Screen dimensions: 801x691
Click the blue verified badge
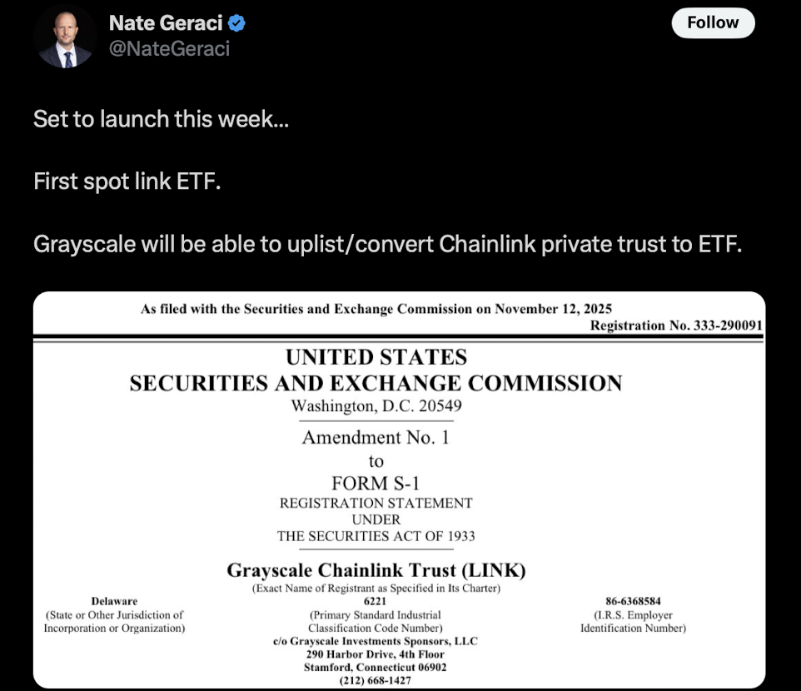[237, 24]
